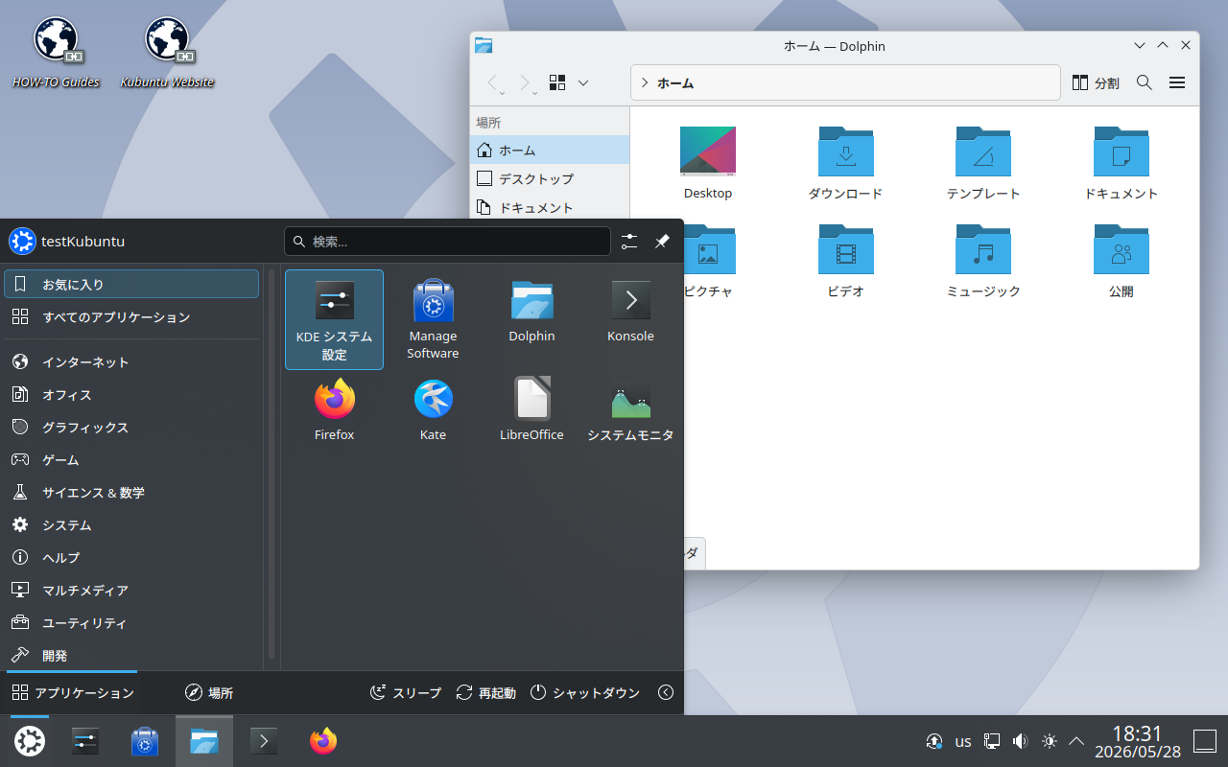Open the ヘルプ category in launcher

[x=131, y=557]
